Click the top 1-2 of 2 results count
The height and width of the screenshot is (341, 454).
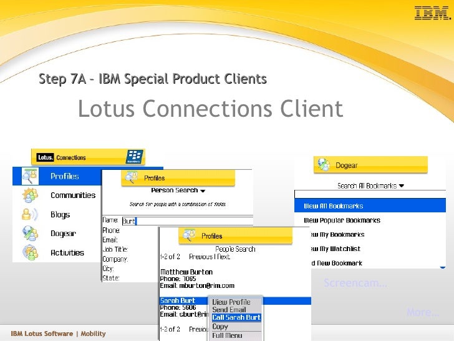[x=170, y=257]
